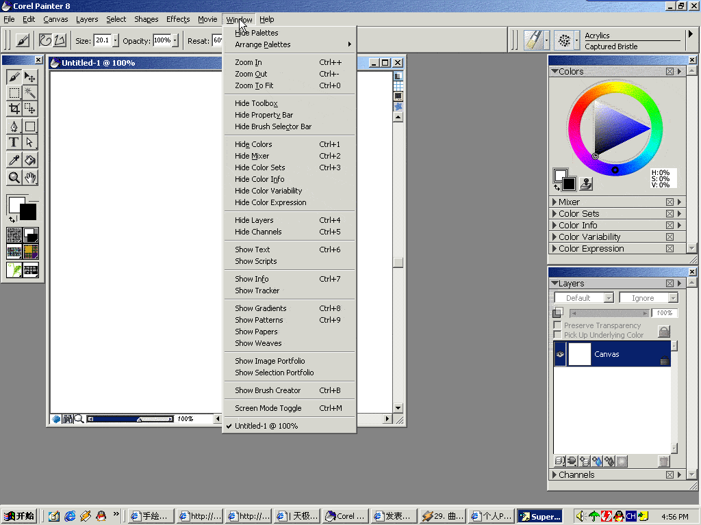701x525 pixels.
Task: Select the Magnifier tool
Action: pyautogui.click(x=14, y=177)
